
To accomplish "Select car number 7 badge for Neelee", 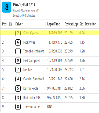I will coord(18,70).
